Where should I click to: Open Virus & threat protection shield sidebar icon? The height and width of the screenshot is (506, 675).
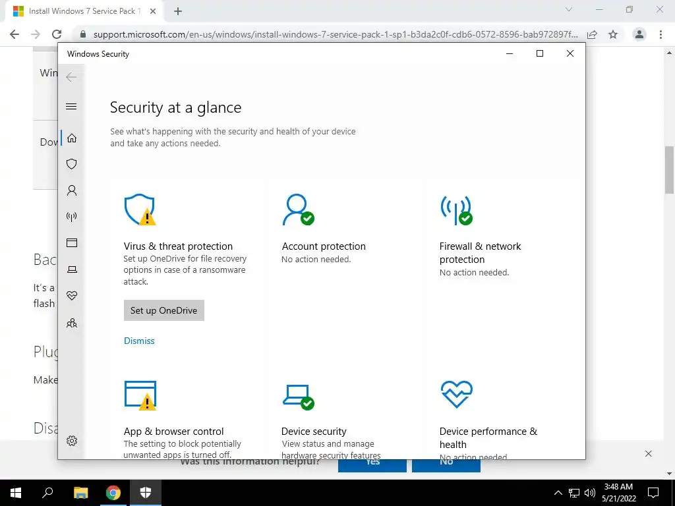point(71,164)
